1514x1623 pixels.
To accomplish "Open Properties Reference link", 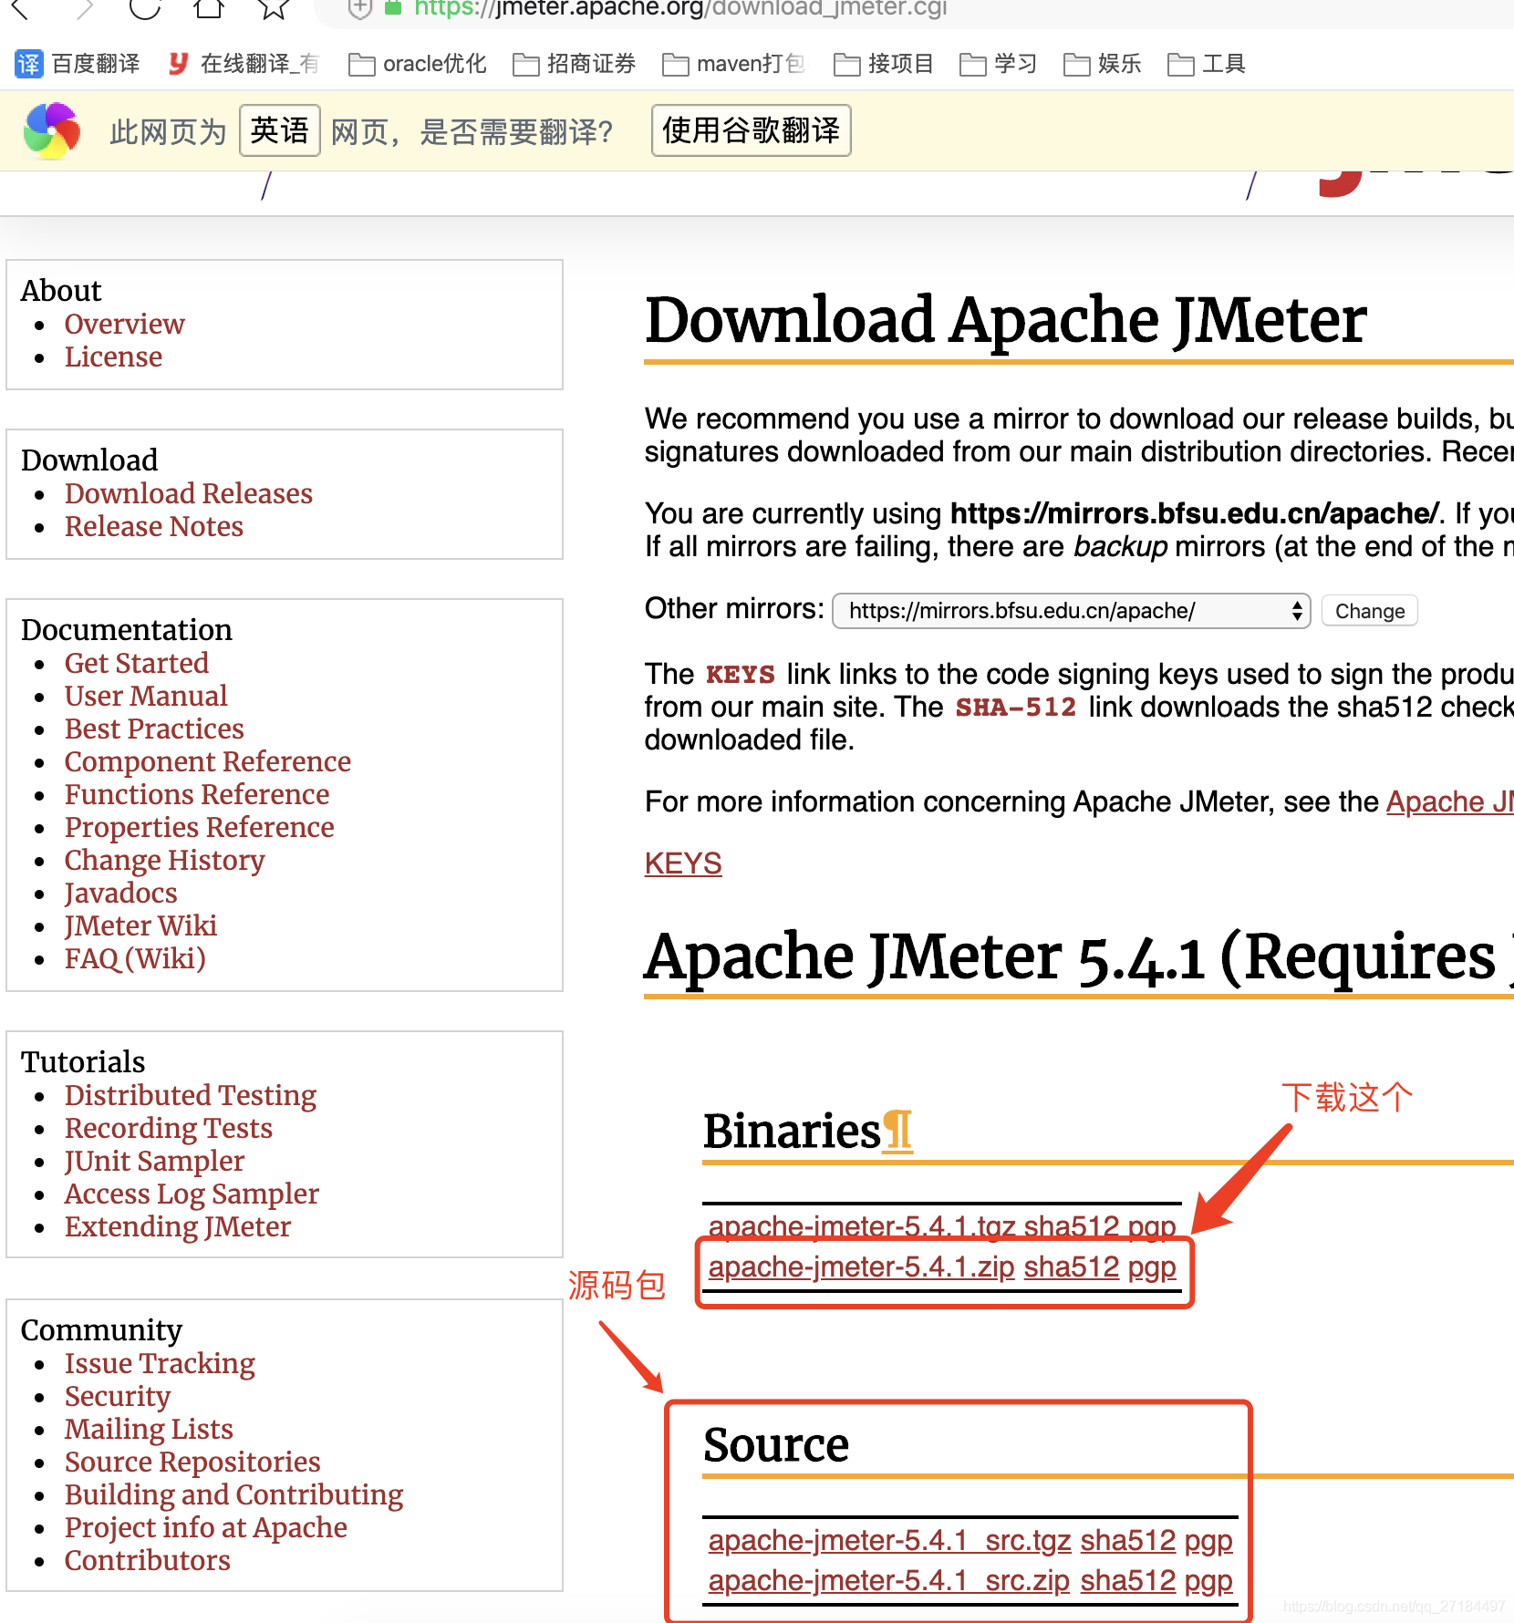I will tap(200, 827).
